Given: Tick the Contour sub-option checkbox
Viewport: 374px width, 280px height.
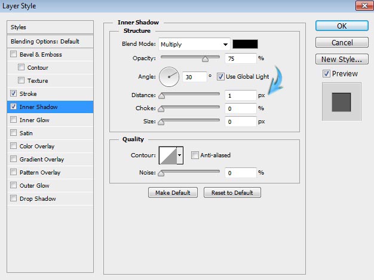Looking at the screenshot, I should [22, 67].
